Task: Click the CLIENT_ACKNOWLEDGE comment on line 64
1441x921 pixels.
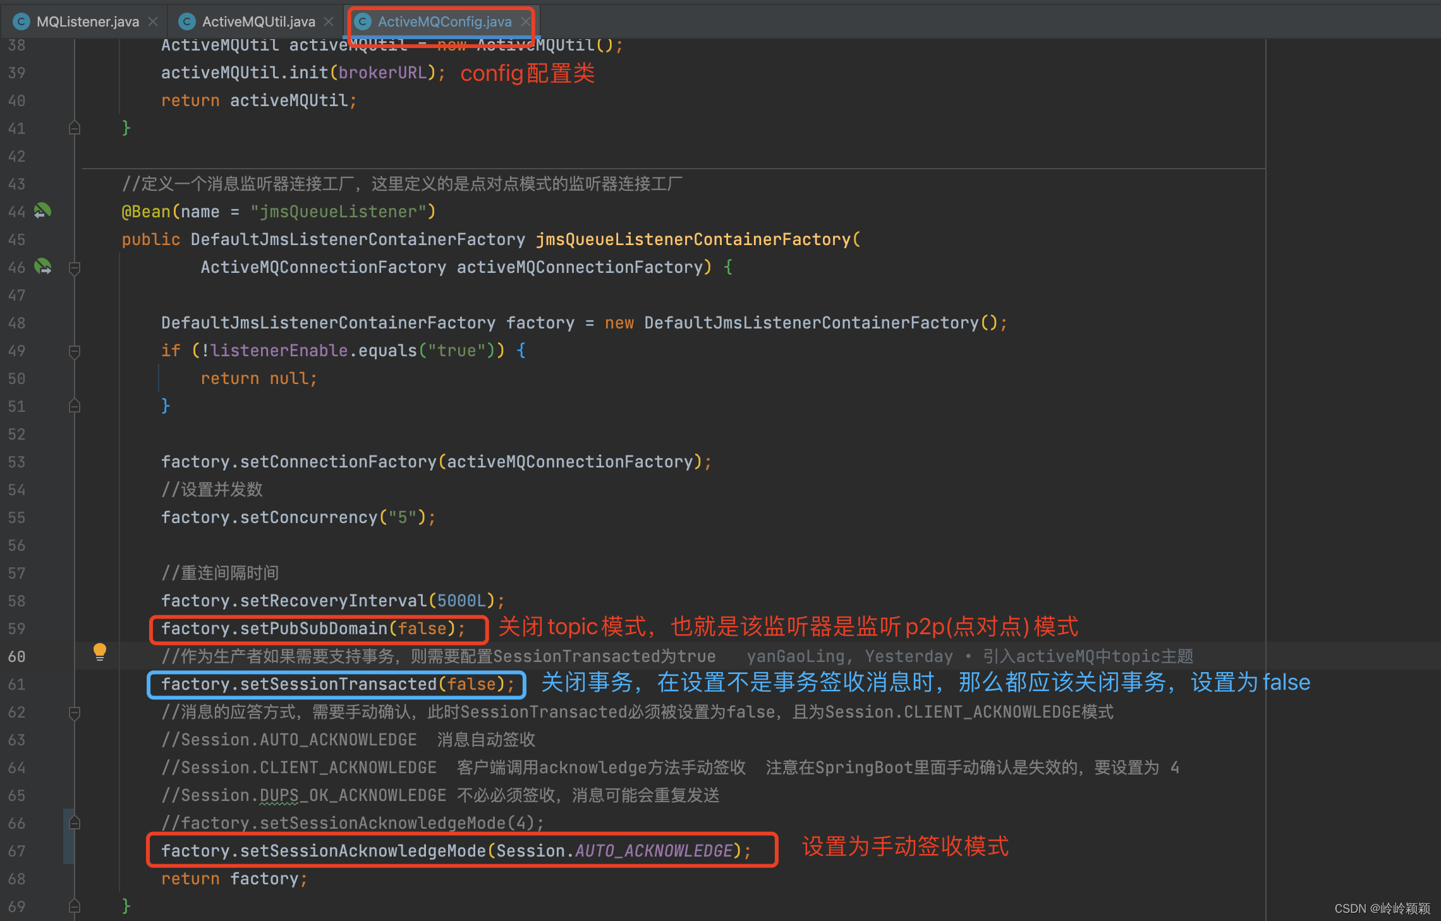Action: click(x=670, y=767)
